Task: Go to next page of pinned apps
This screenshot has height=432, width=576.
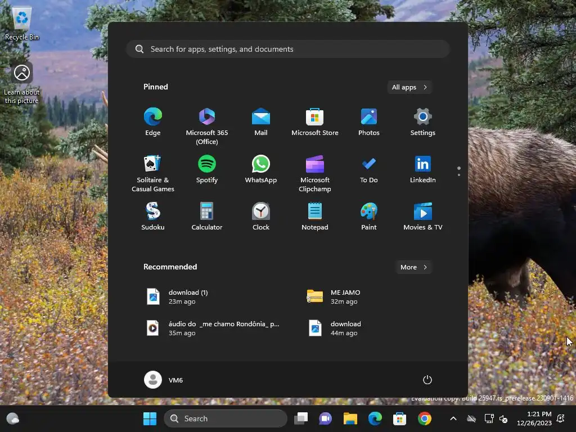Action: (459, 175)
